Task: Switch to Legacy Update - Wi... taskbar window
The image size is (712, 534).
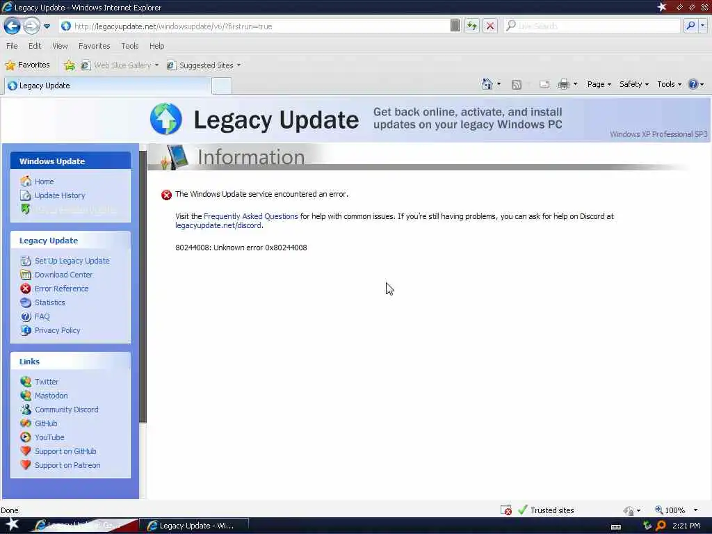Action: [194, 526]
